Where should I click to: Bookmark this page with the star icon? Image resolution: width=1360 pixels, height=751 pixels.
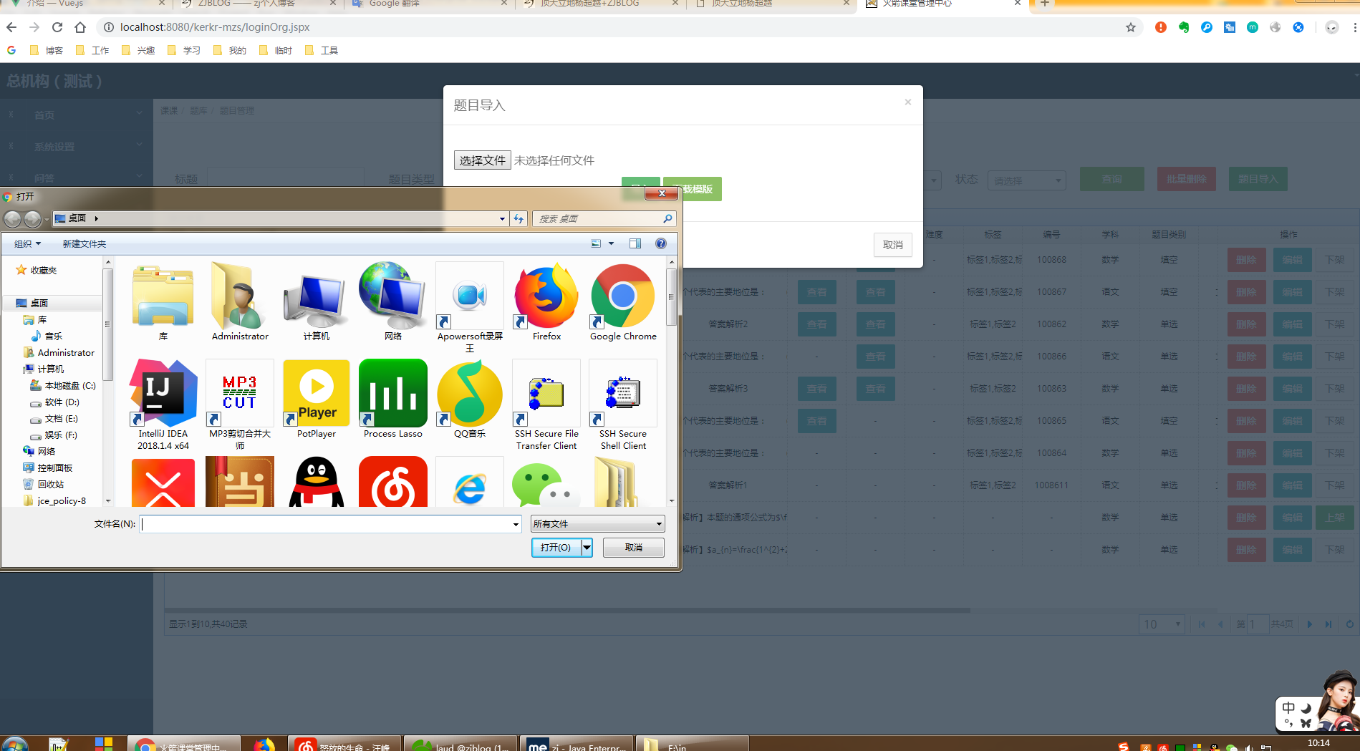click(1131, 27)
